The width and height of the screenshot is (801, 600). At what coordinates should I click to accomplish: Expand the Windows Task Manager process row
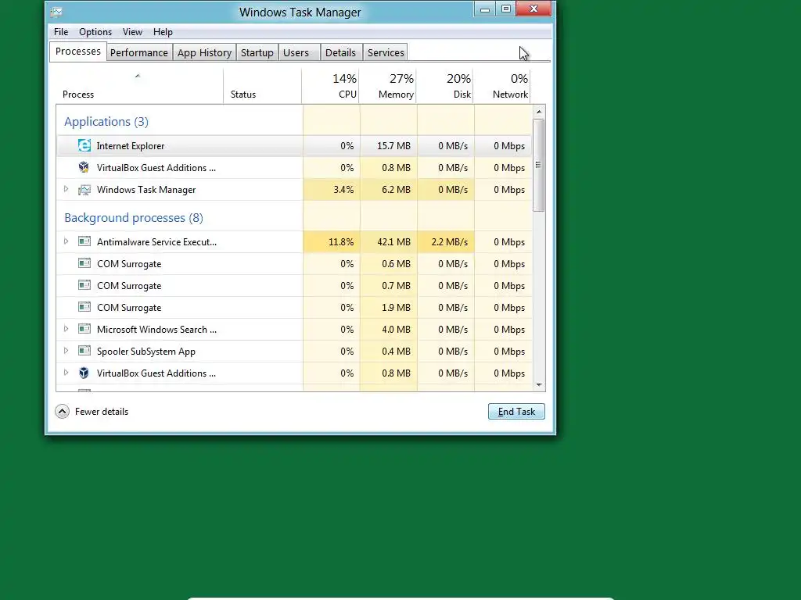pyautogui.click(x=66, y=189)
